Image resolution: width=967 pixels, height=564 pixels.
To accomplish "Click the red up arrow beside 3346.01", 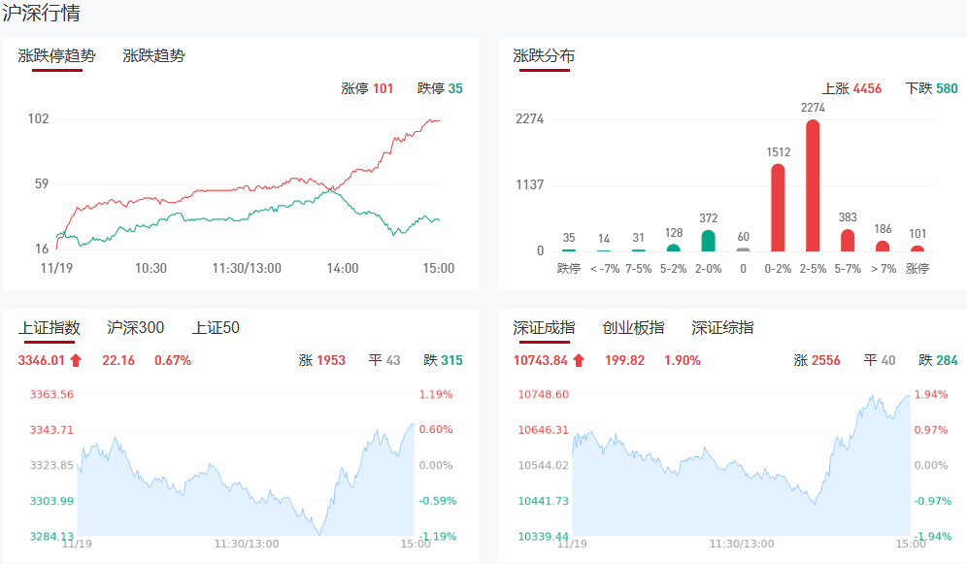I will pyautogui.click(x=76, y=361).
